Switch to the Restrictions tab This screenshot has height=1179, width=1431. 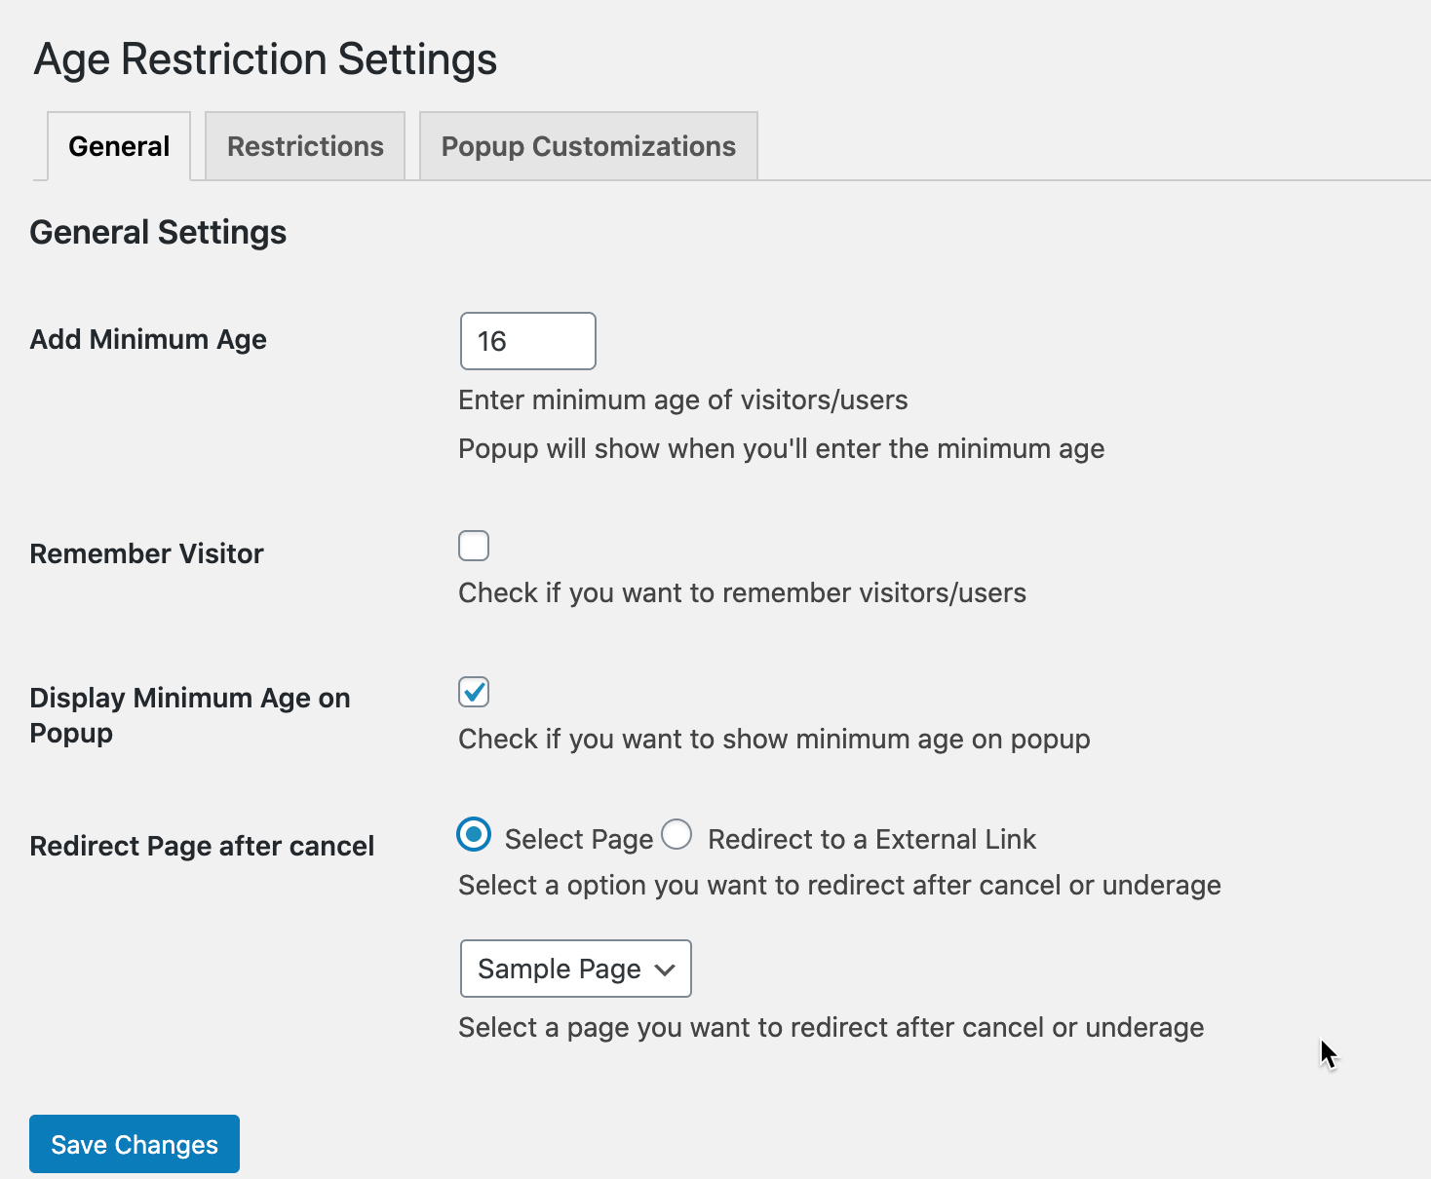point(305,145)
